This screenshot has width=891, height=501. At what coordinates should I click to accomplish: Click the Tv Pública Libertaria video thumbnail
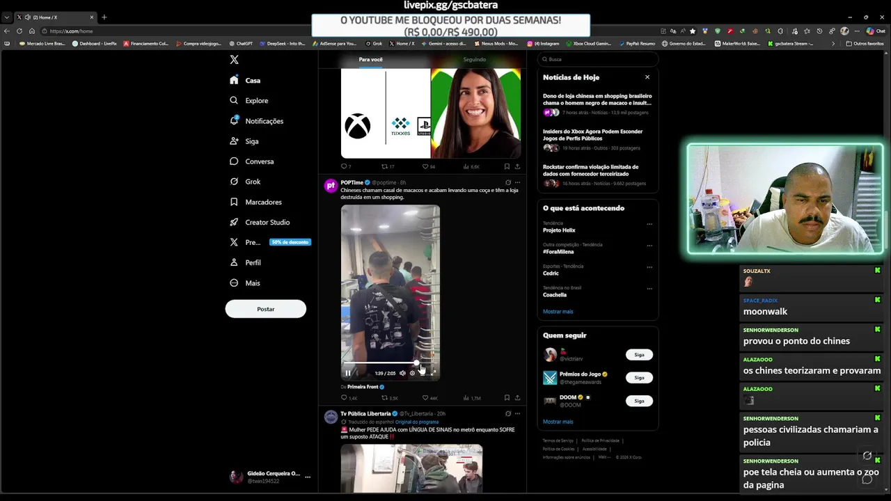[x=411, y=468]
